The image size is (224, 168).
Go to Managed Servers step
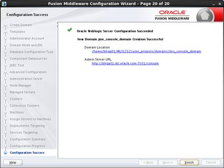tap(22, 92)
